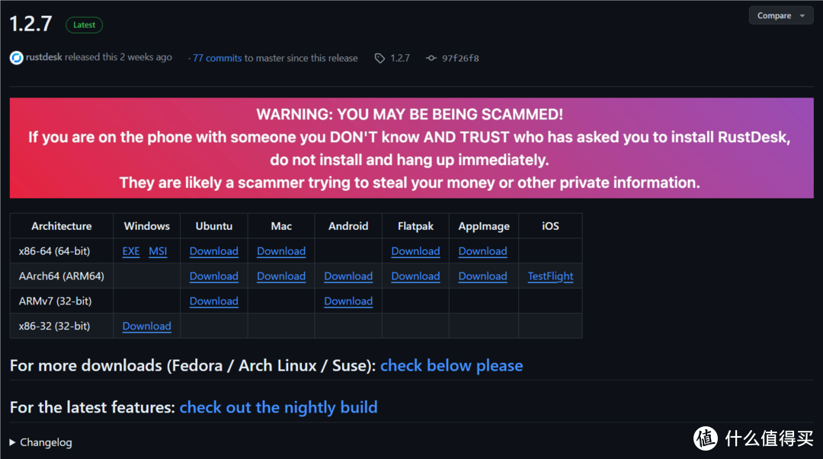Download the Windows x86-64 EXE
Image resolution: width=823 pixels, height=459 pixels.
click(x=131, y=251)
